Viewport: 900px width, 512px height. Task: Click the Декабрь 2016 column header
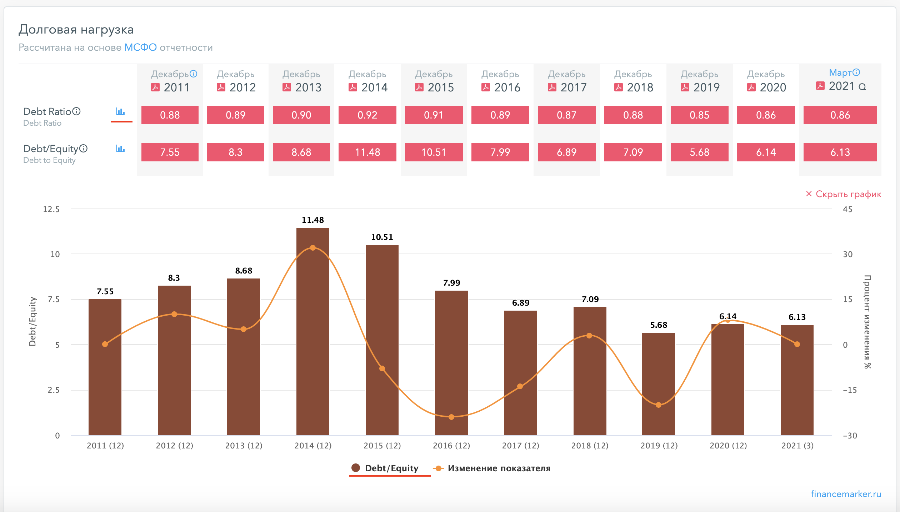click(500, 81)
